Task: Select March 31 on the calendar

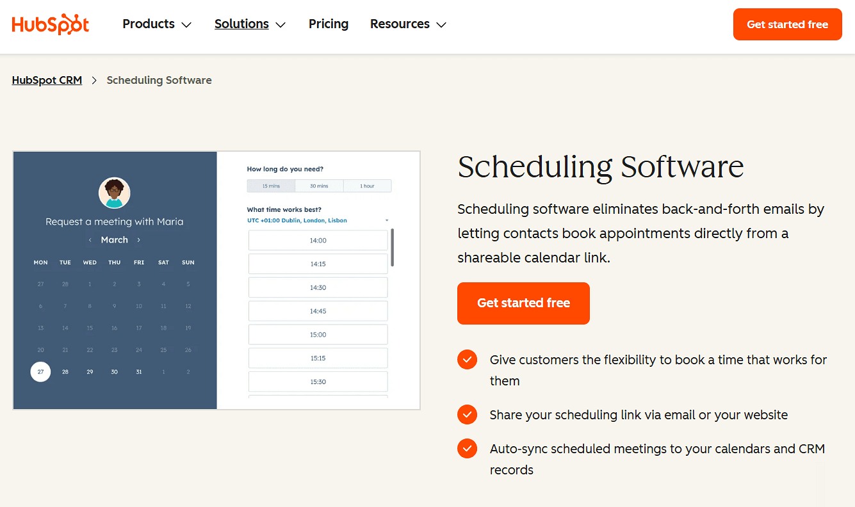Action: point(139,371)
